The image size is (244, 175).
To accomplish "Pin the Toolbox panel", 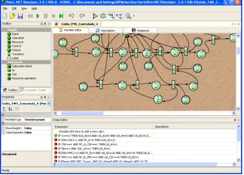I will point(45,24).
